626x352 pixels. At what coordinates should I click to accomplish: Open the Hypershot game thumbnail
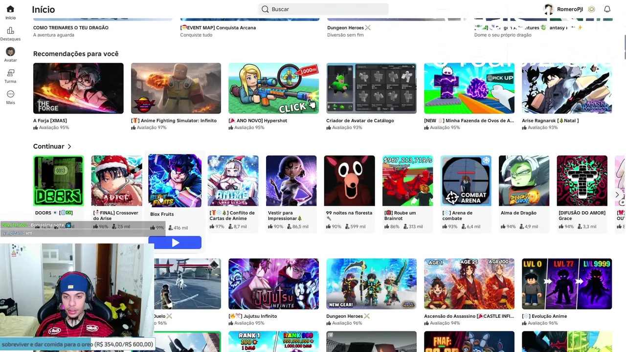click(x=273, y=88)
